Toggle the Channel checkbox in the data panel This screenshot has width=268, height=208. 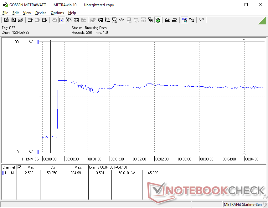[x=19, y=167]
